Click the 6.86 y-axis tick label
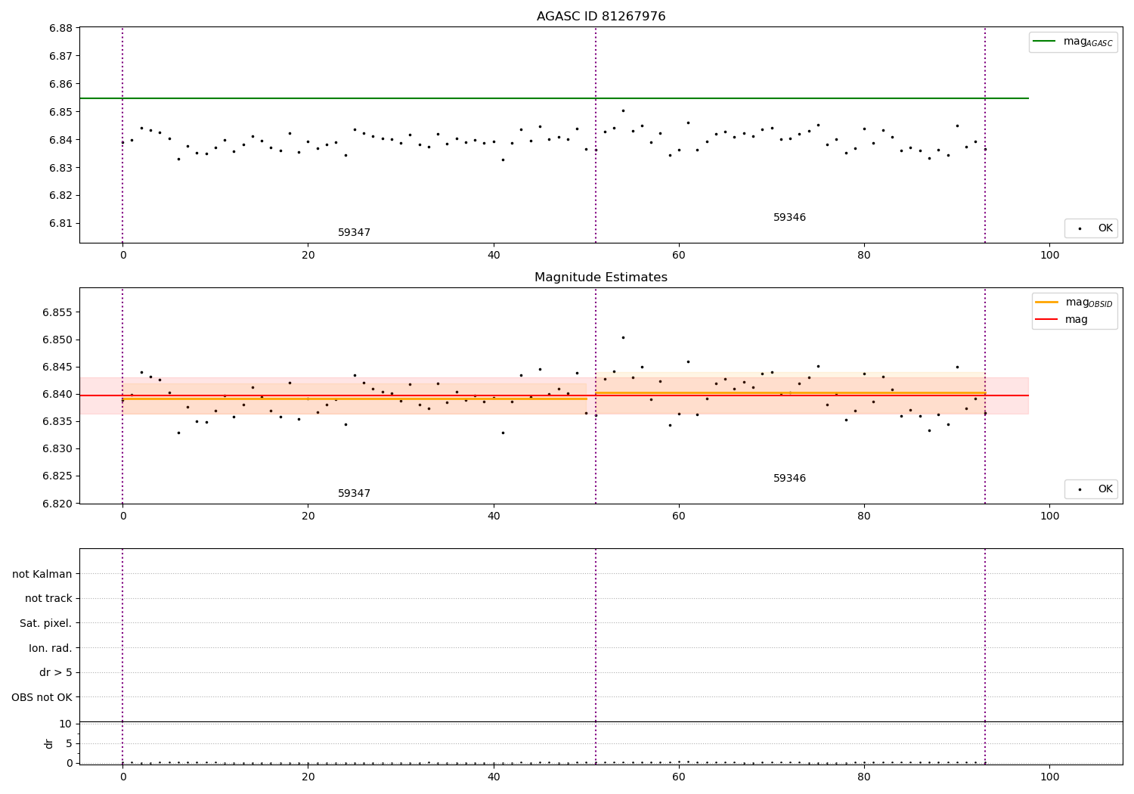Viewport: 1134px width, 794px height. 60,84
